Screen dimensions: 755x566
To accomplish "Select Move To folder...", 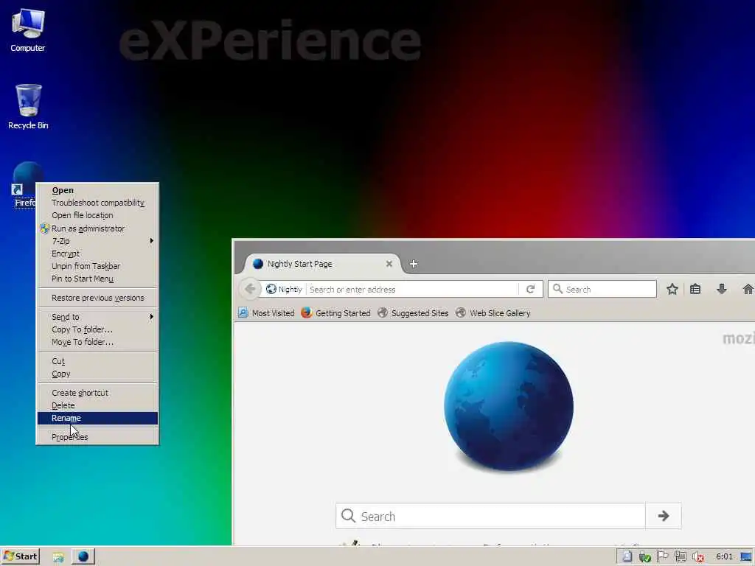I will point(98,342).
